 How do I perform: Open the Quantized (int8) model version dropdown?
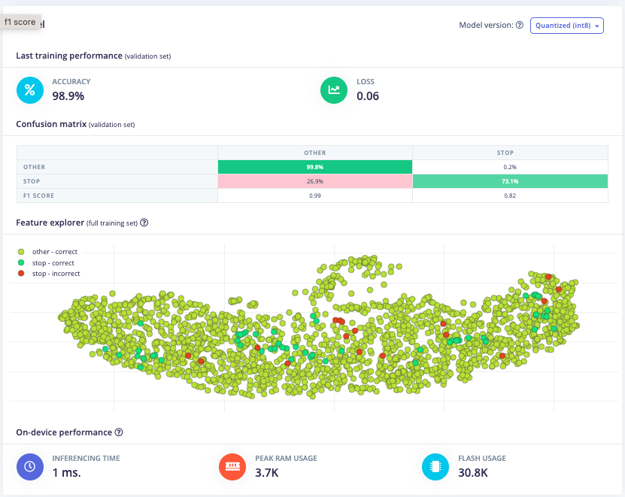point(567,26)
